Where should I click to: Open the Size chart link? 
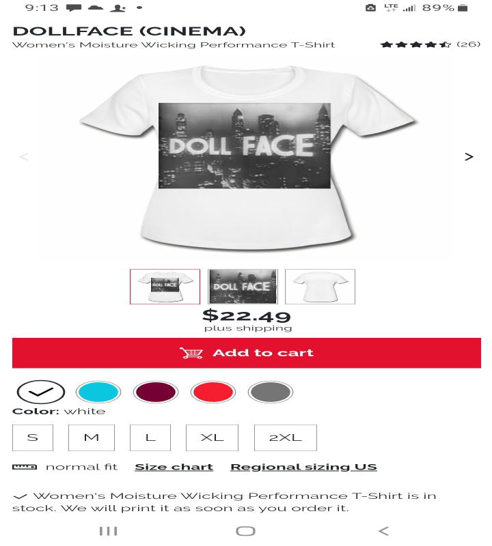pyautogui.click(x=174, y=467)
